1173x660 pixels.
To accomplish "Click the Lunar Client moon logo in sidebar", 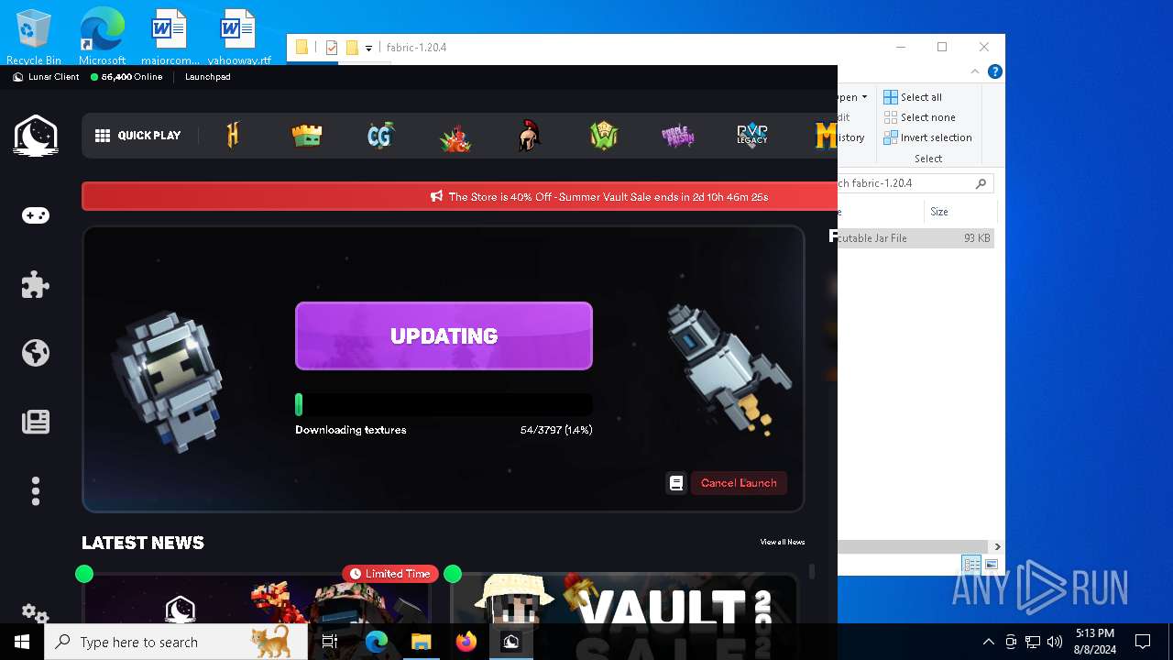I will [36, 136].
